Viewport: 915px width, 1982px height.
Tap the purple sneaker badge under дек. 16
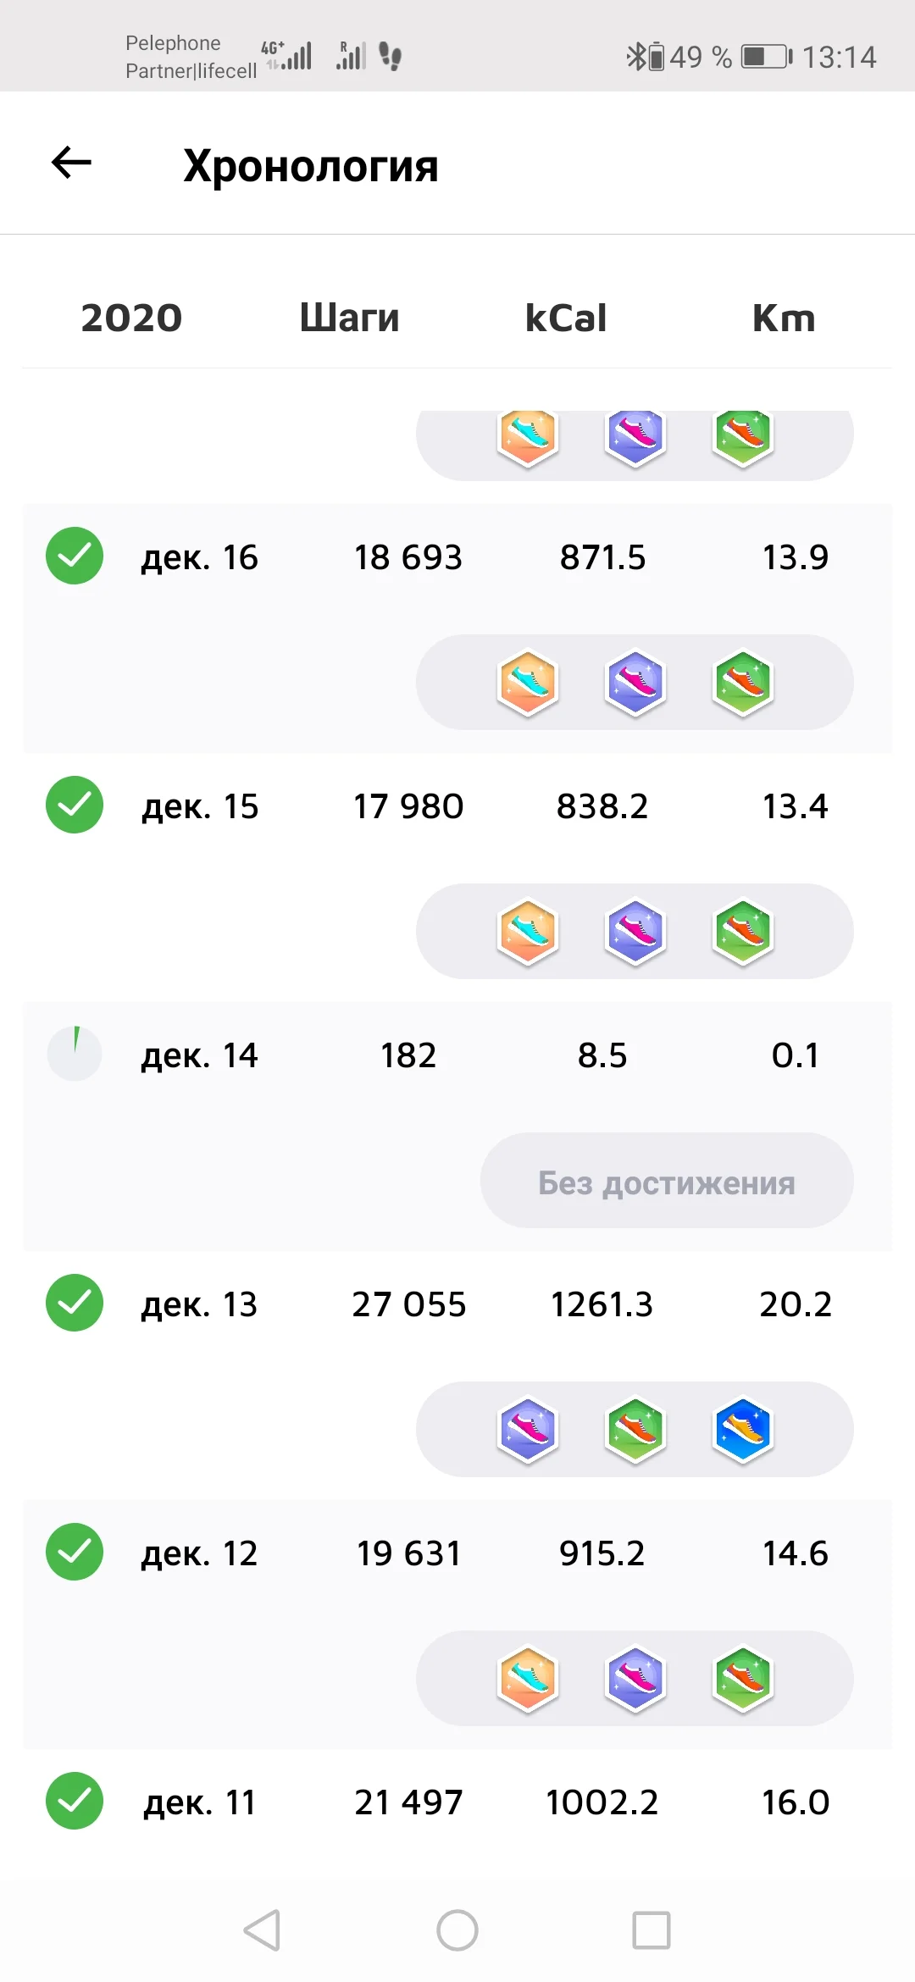pyautogui.click(x=635, y=683)
